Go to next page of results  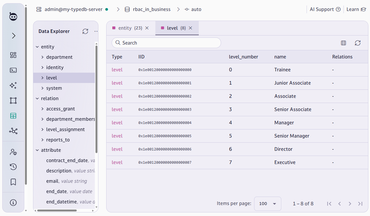[350, 204]
